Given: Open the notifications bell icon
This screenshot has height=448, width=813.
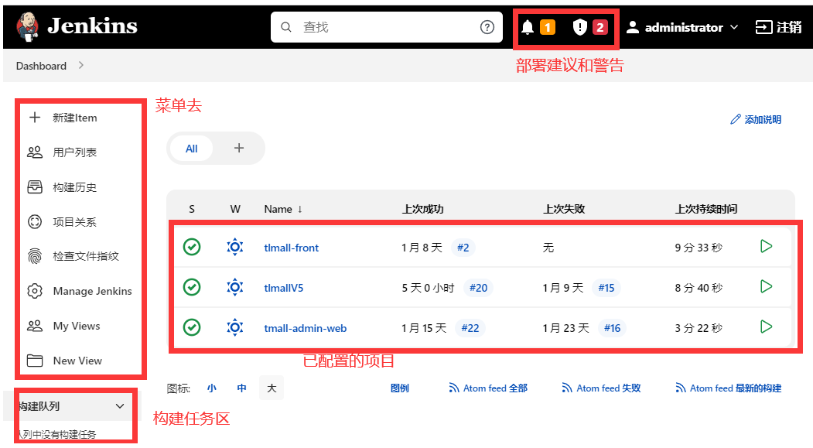Looking at the screenshot, I should coord(528,27).
